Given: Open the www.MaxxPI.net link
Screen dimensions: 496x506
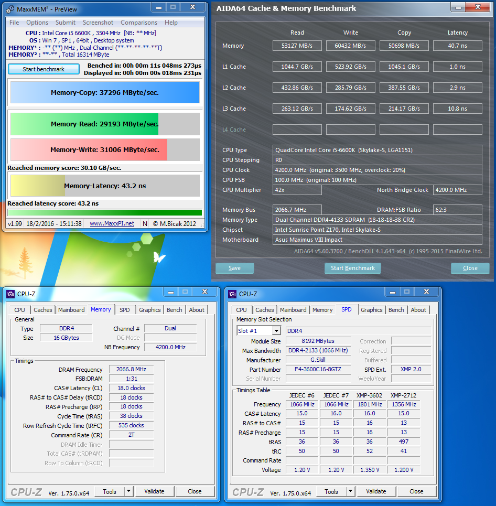Looking at the screenshot, I should (x=112, y=223).
